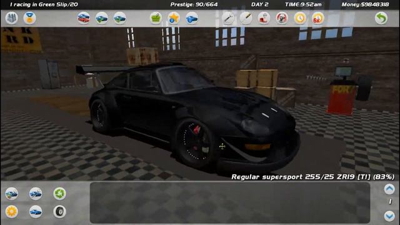Click the blue car icon with green right arrow
The image size is (400, 225).
(x=119, y=18)
